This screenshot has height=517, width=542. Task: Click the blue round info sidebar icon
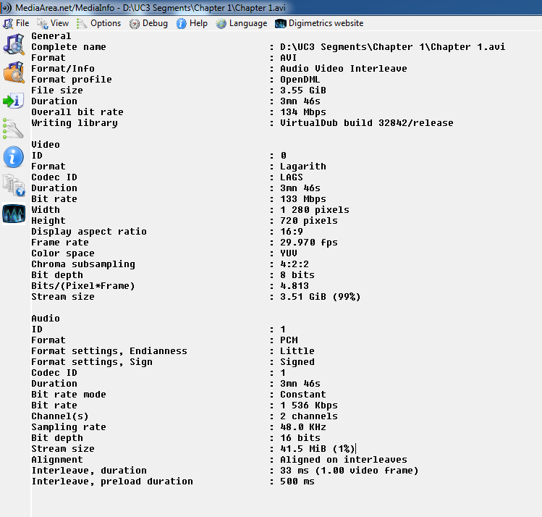tap(14, 157)
